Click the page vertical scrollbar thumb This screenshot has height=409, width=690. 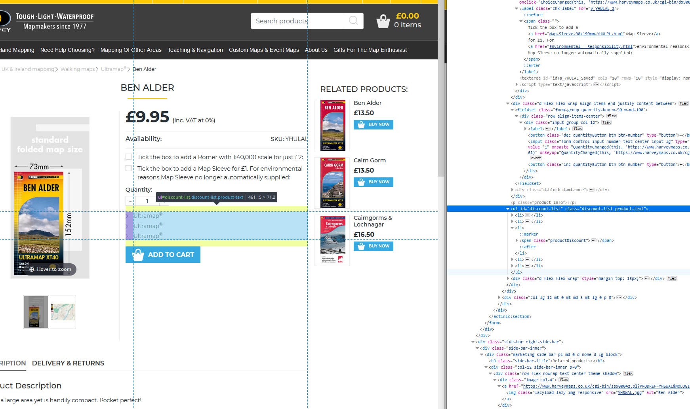click(441, 89)
